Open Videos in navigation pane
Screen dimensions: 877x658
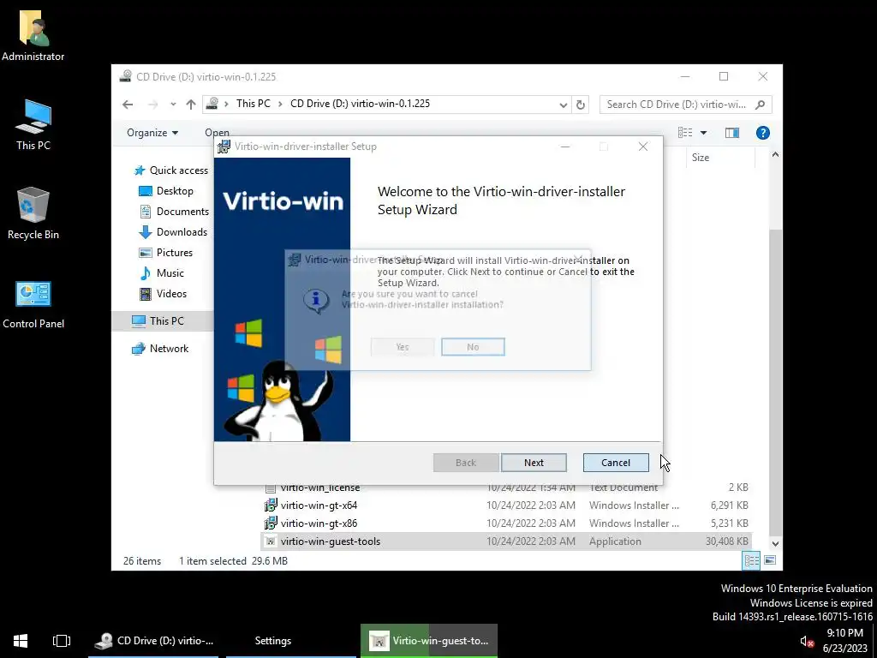[162, 294]
